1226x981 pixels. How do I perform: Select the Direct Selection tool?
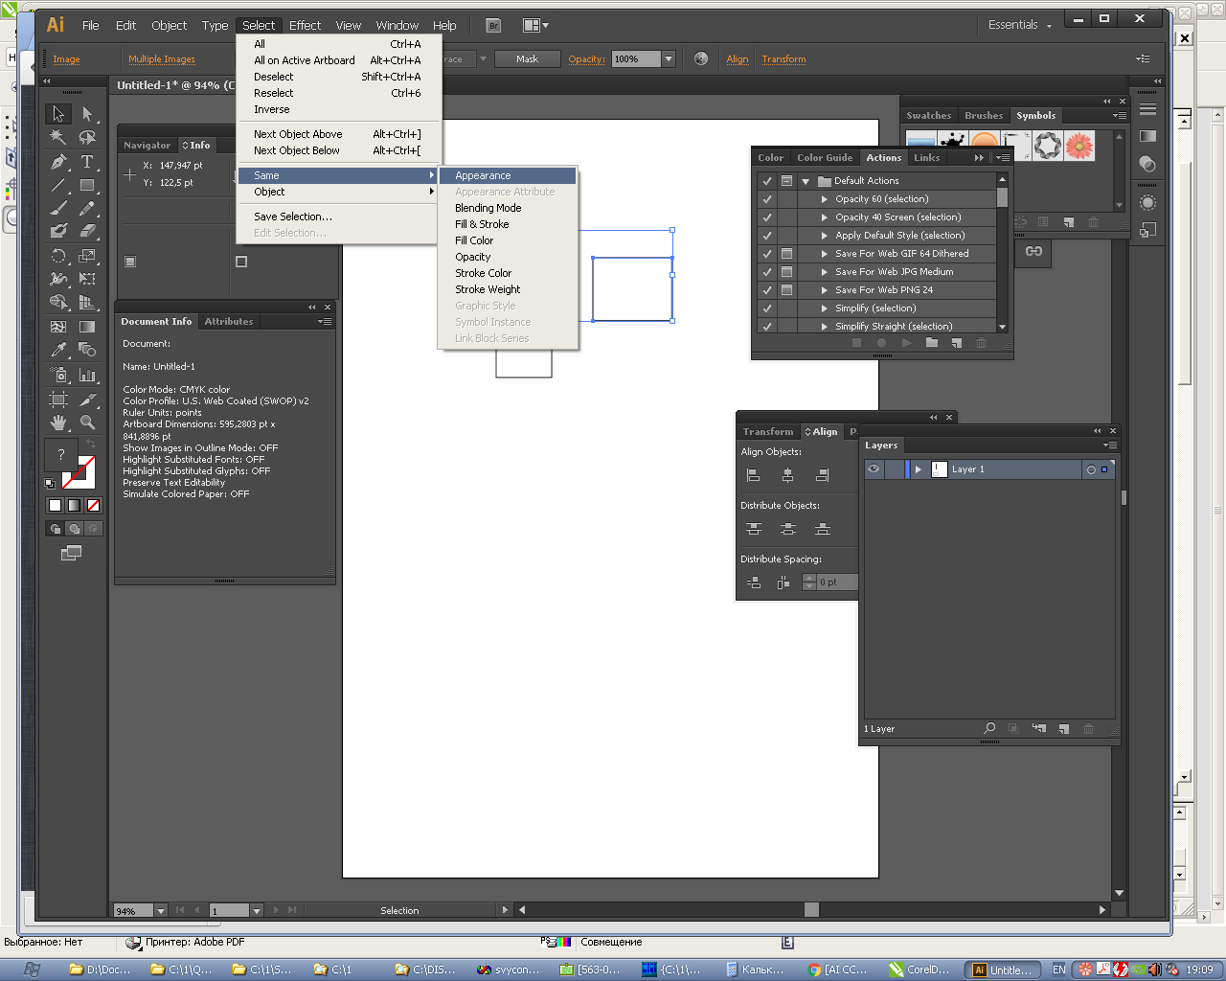click(87, 114)
